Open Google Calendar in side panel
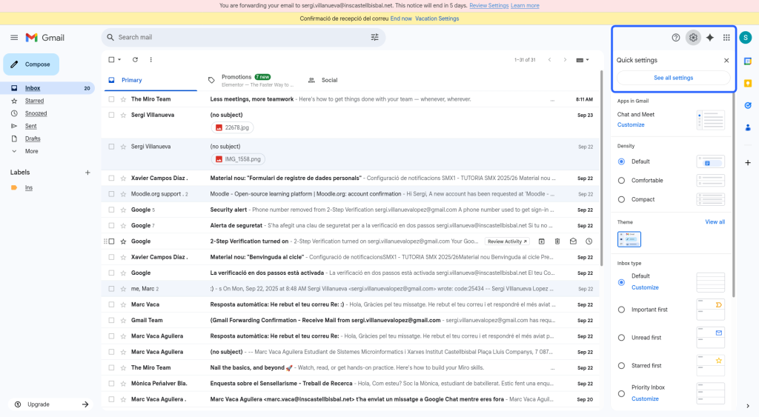This screenshot has height=417, width=759. (x=748, y=61)
